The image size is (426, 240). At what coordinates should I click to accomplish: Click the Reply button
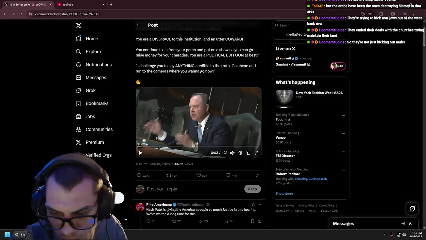[253, 189]
